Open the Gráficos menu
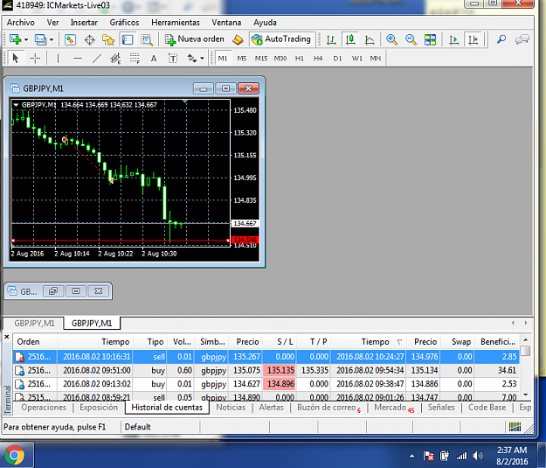 [124, 23]
